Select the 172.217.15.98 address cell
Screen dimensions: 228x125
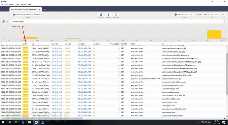(x=84, y=79)
